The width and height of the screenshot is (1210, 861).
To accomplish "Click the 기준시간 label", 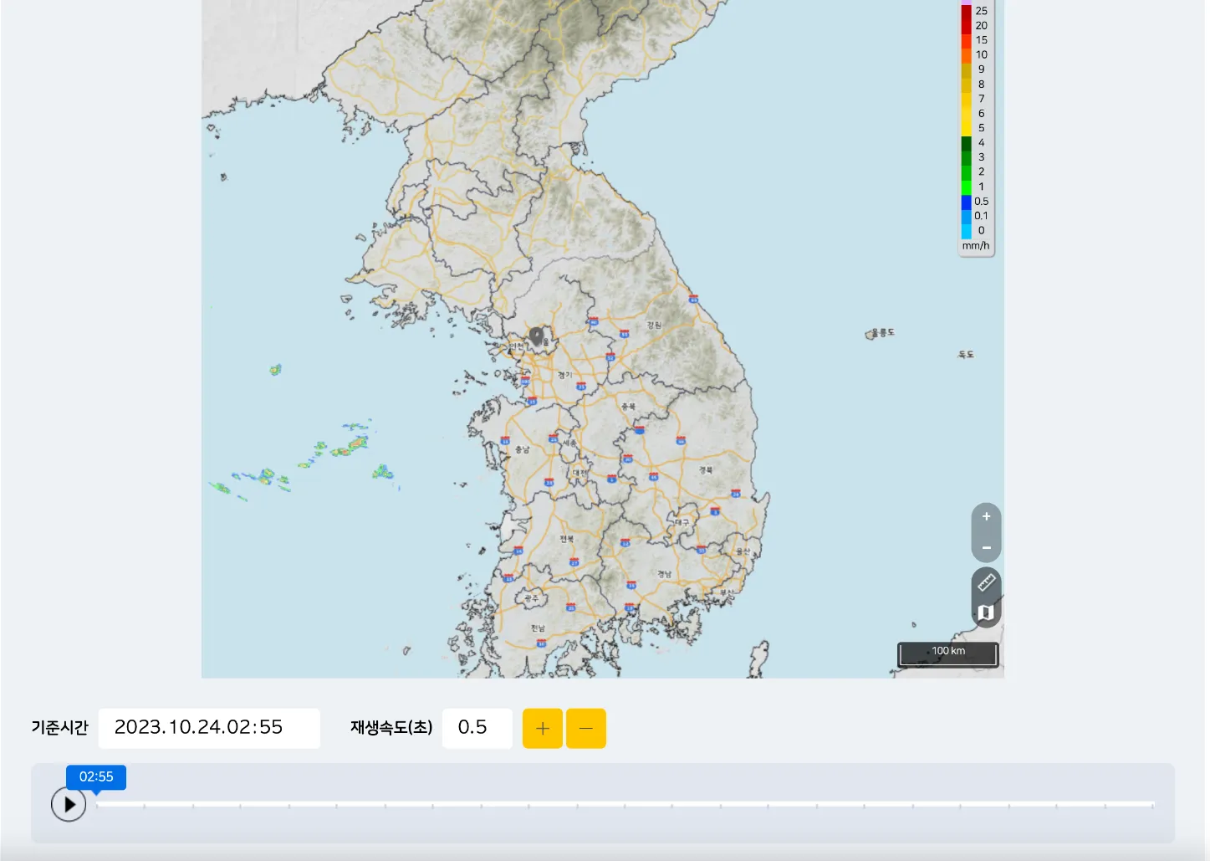I will (x=59, y=728).
